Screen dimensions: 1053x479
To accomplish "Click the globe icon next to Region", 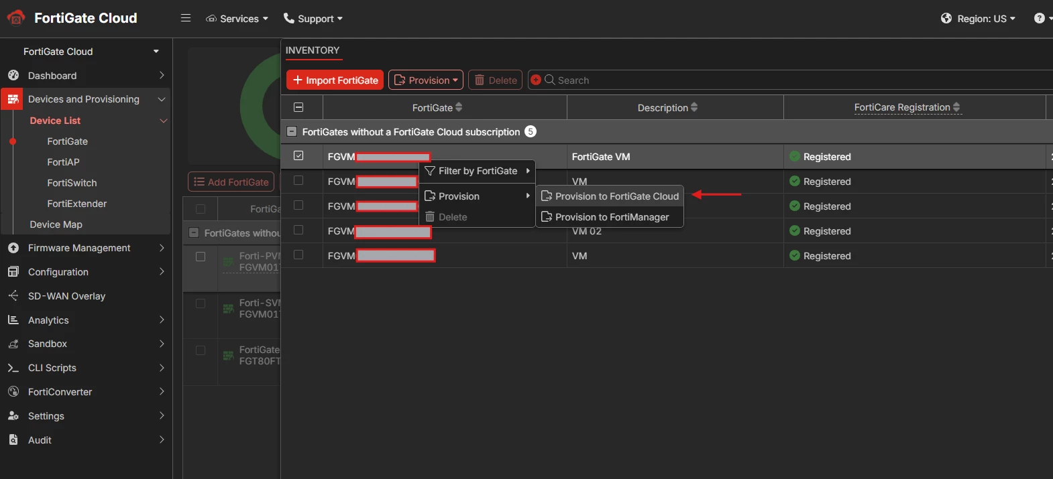I will (x=946, y=18).
